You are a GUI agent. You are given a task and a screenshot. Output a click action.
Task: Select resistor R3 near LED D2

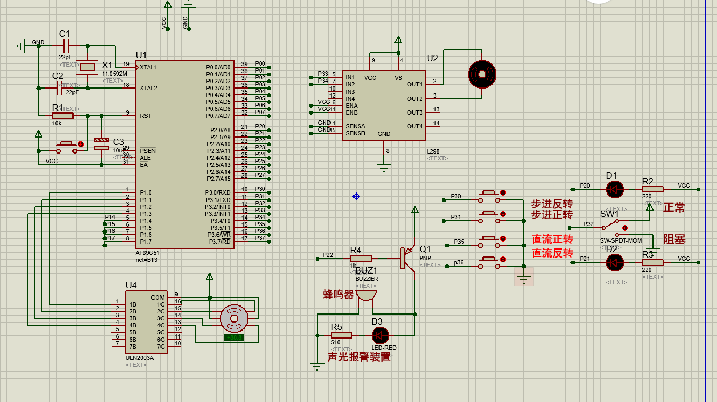652,262
